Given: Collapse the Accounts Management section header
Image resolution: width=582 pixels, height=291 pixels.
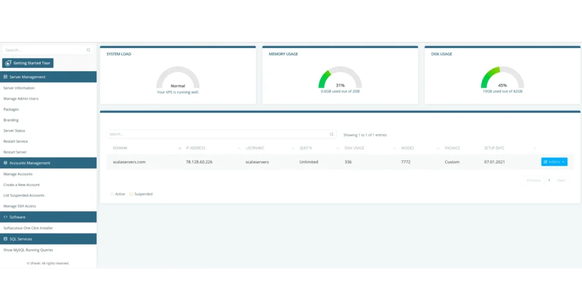Looking at the screenshot, I should 48,163.
